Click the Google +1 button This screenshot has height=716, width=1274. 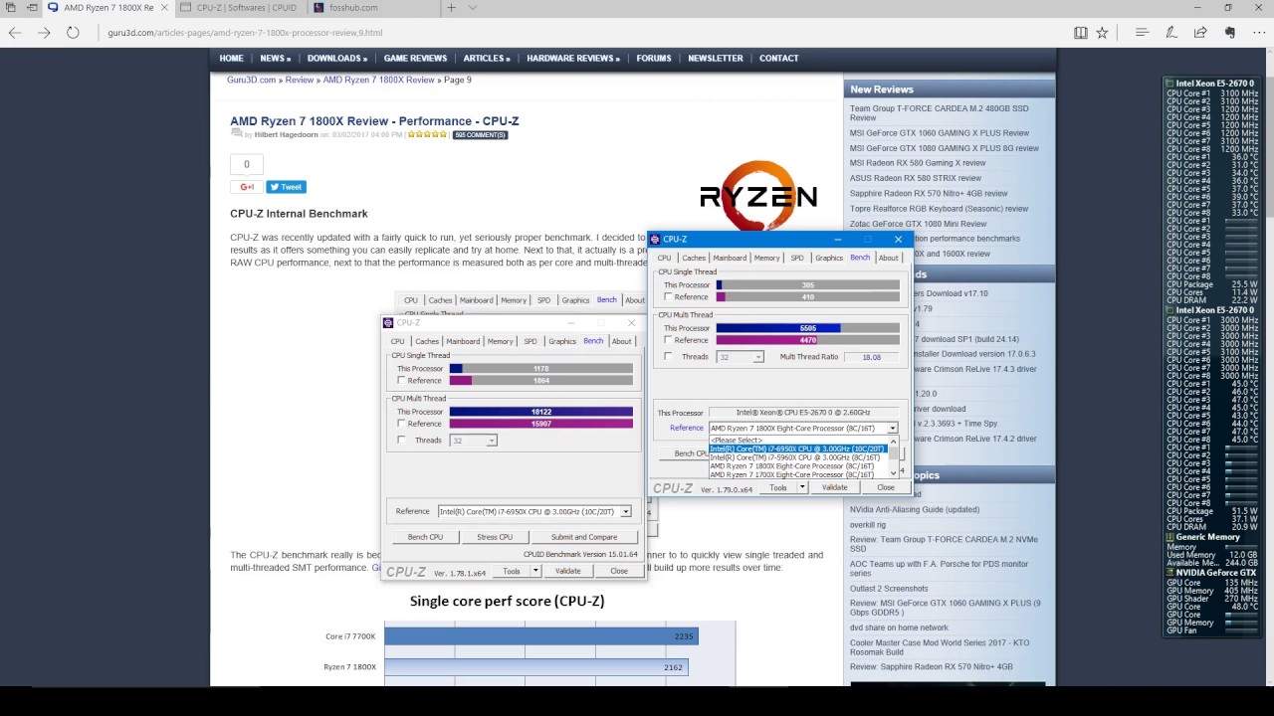(x=246, y=187)
